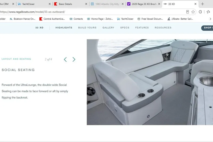Click the Shop button

(207, 28)
